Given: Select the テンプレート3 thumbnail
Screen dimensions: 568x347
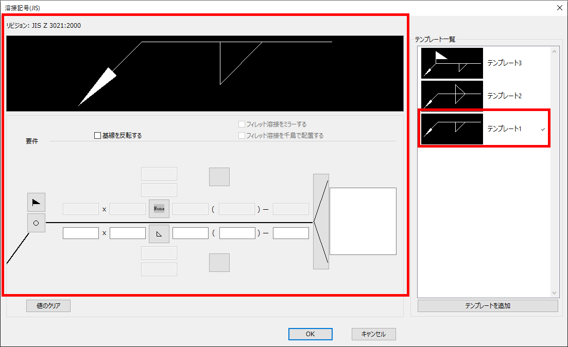Looking at the screenshot, I should [452, 63].
